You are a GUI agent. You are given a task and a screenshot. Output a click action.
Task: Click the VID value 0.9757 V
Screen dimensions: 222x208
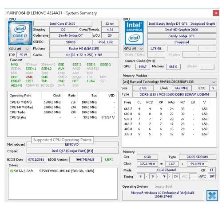coord(108,117)
